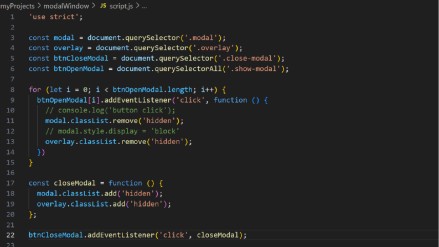Click the modal.style.display comment line
This screenshot has height=247, width=439.
112,131
